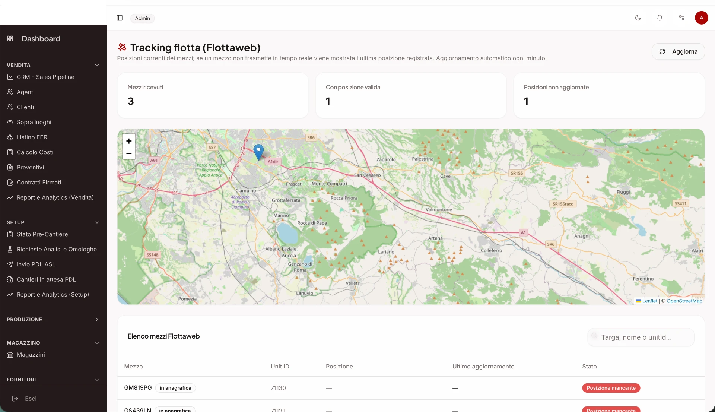Image resolution: width=715 pixels, height=412 pixels.
Task: Click the Richieste Analisi flask icon
Action: (10, 249)
